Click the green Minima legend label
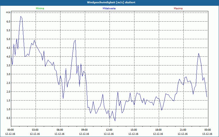Image resolution: width=219 pixels, height=137 pixels. point(40,8)
